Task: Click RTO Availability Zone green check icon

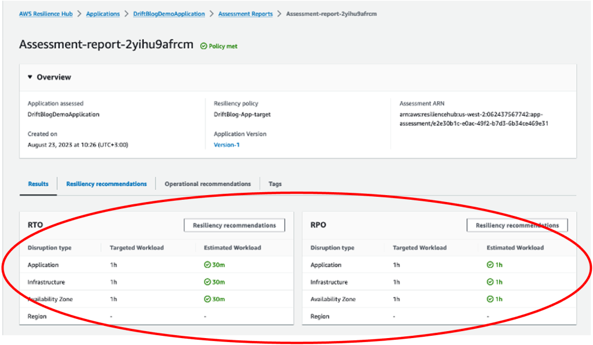Action: pyautogui.click(x=207, y=299)
